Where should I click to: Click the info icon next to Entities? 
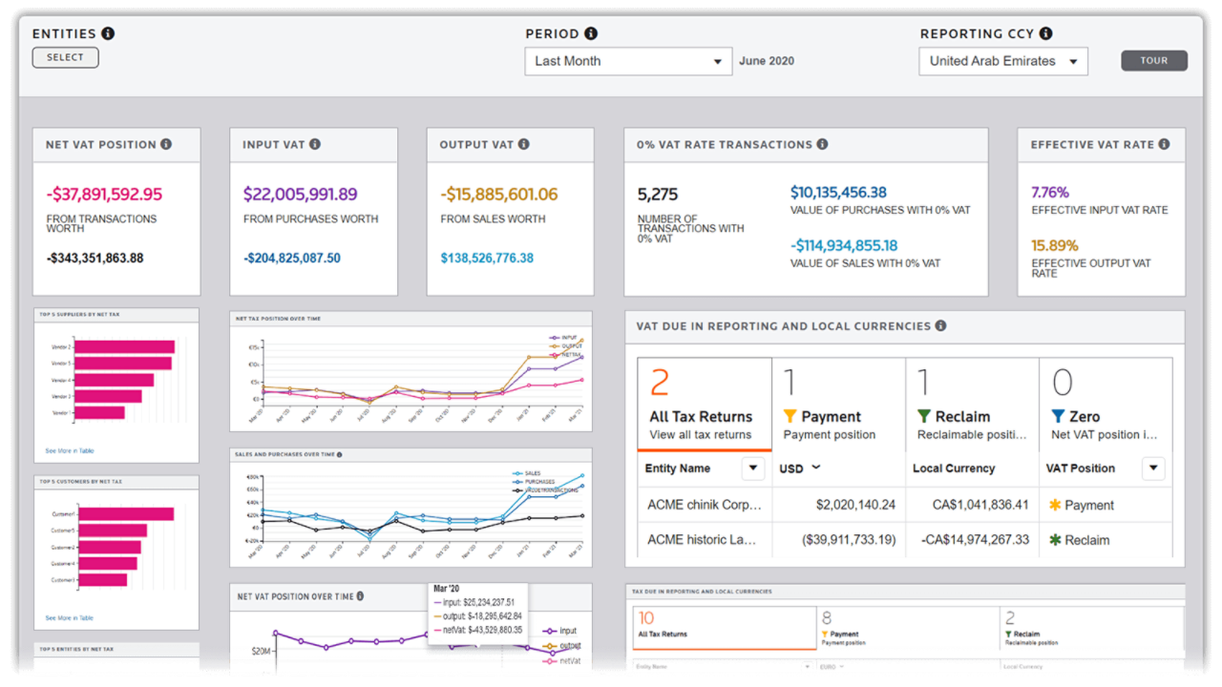click(x=108, y=33)
